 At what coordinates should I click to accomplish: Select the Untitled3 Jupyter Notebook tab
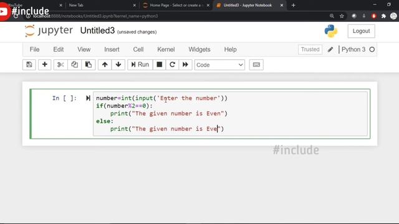point(248,5)
